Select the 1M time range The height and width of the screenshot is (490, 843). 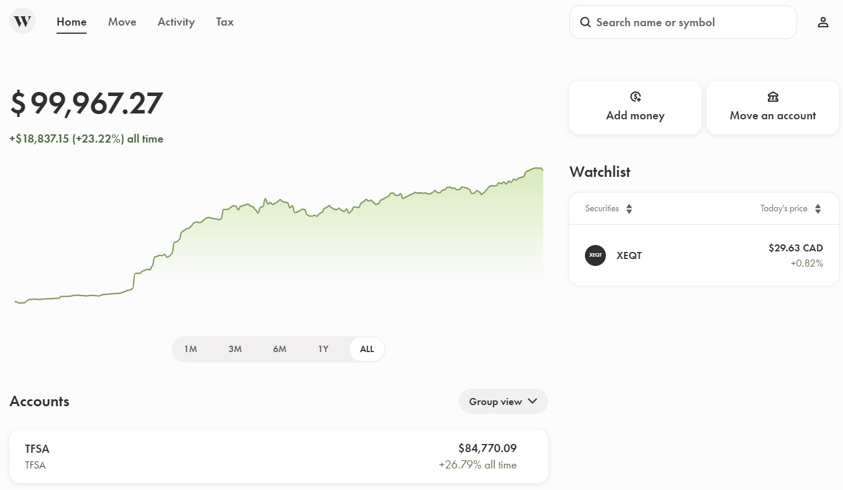(x=191, y=349)
